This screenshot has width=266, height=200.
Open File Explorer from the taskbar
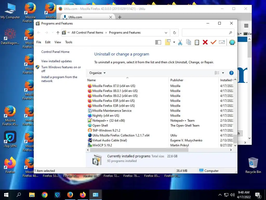(32, 195)
